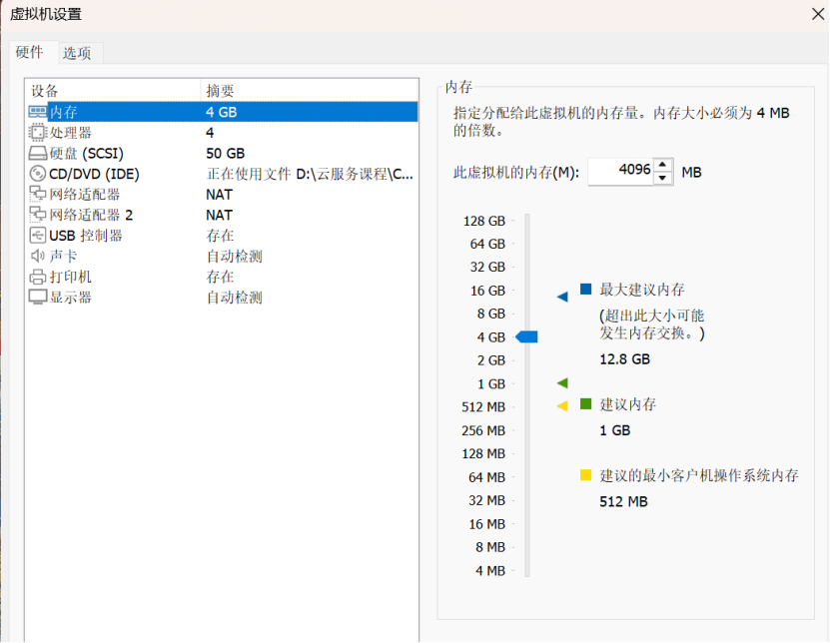Click the 50 GB hard disk summary
Viewport: 830px width, 643px height.
[226, 154]
